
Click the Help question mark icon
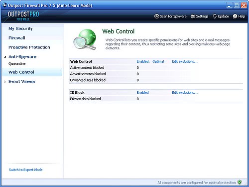coord(235,16)
